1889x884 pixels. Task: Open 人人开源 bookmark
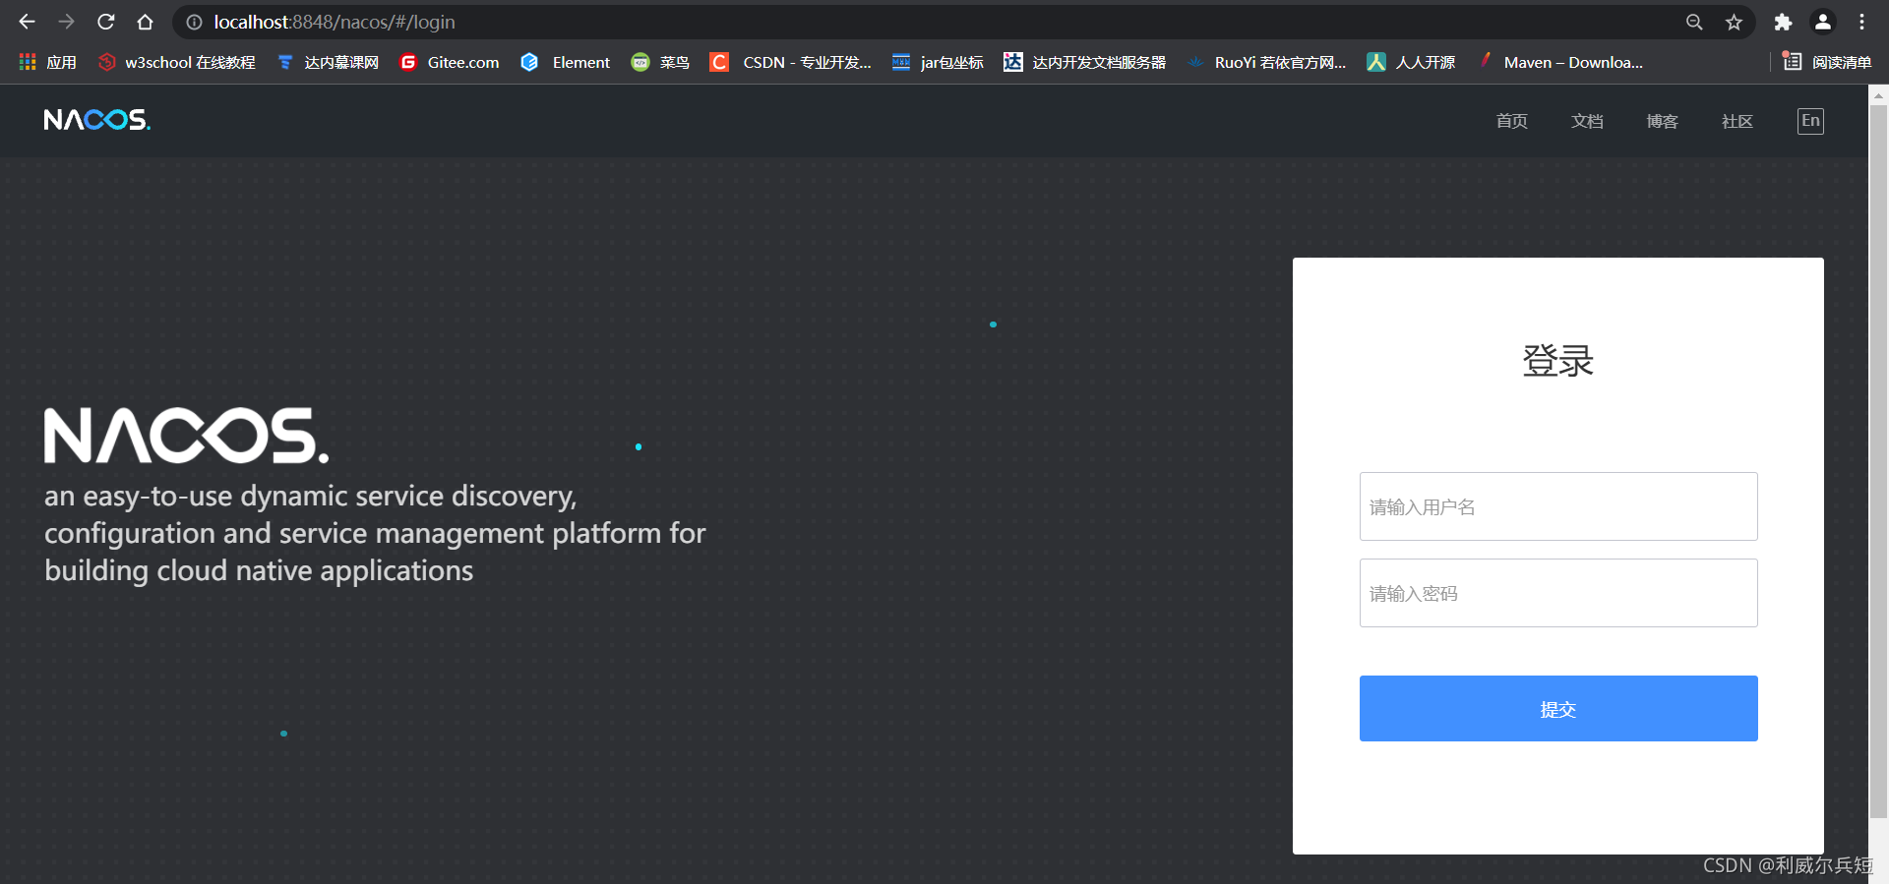click(1411, 62)
